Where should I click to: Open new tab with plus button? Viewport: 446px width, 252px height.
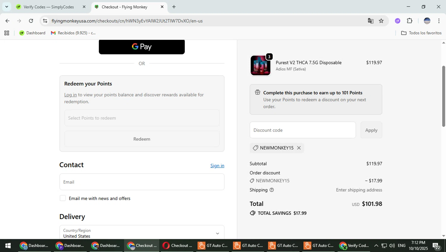[x=174, y=7]
